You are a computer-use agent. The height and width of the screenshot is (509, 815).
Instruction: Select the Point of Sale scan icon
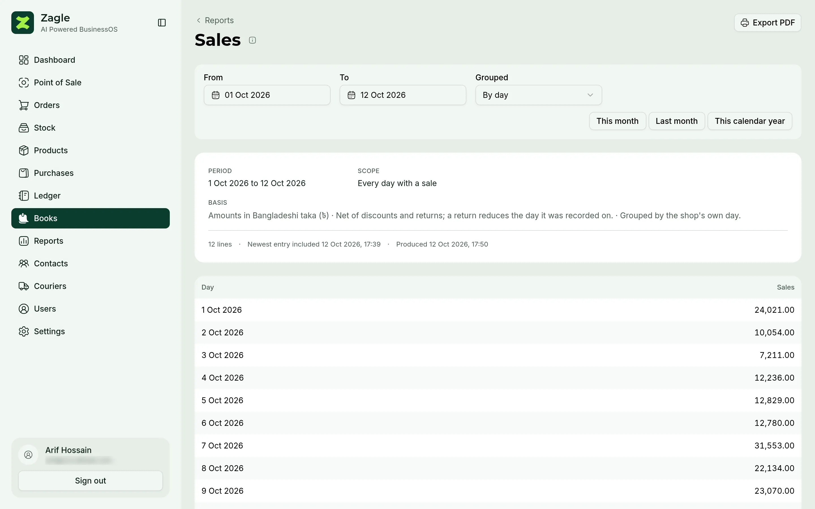tap(23, 83)
